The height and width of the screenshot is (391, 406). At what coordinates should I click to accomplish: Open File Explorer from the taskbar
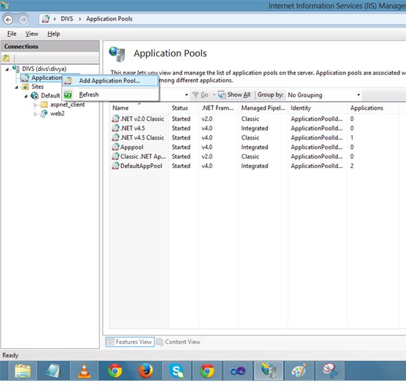22,371
